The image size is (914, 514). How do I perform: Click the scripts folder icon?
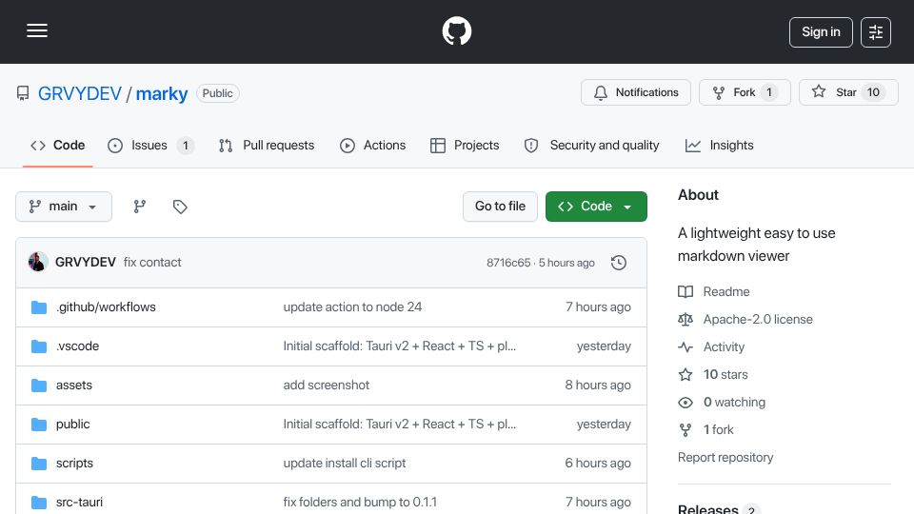click(x=39, y=464)
